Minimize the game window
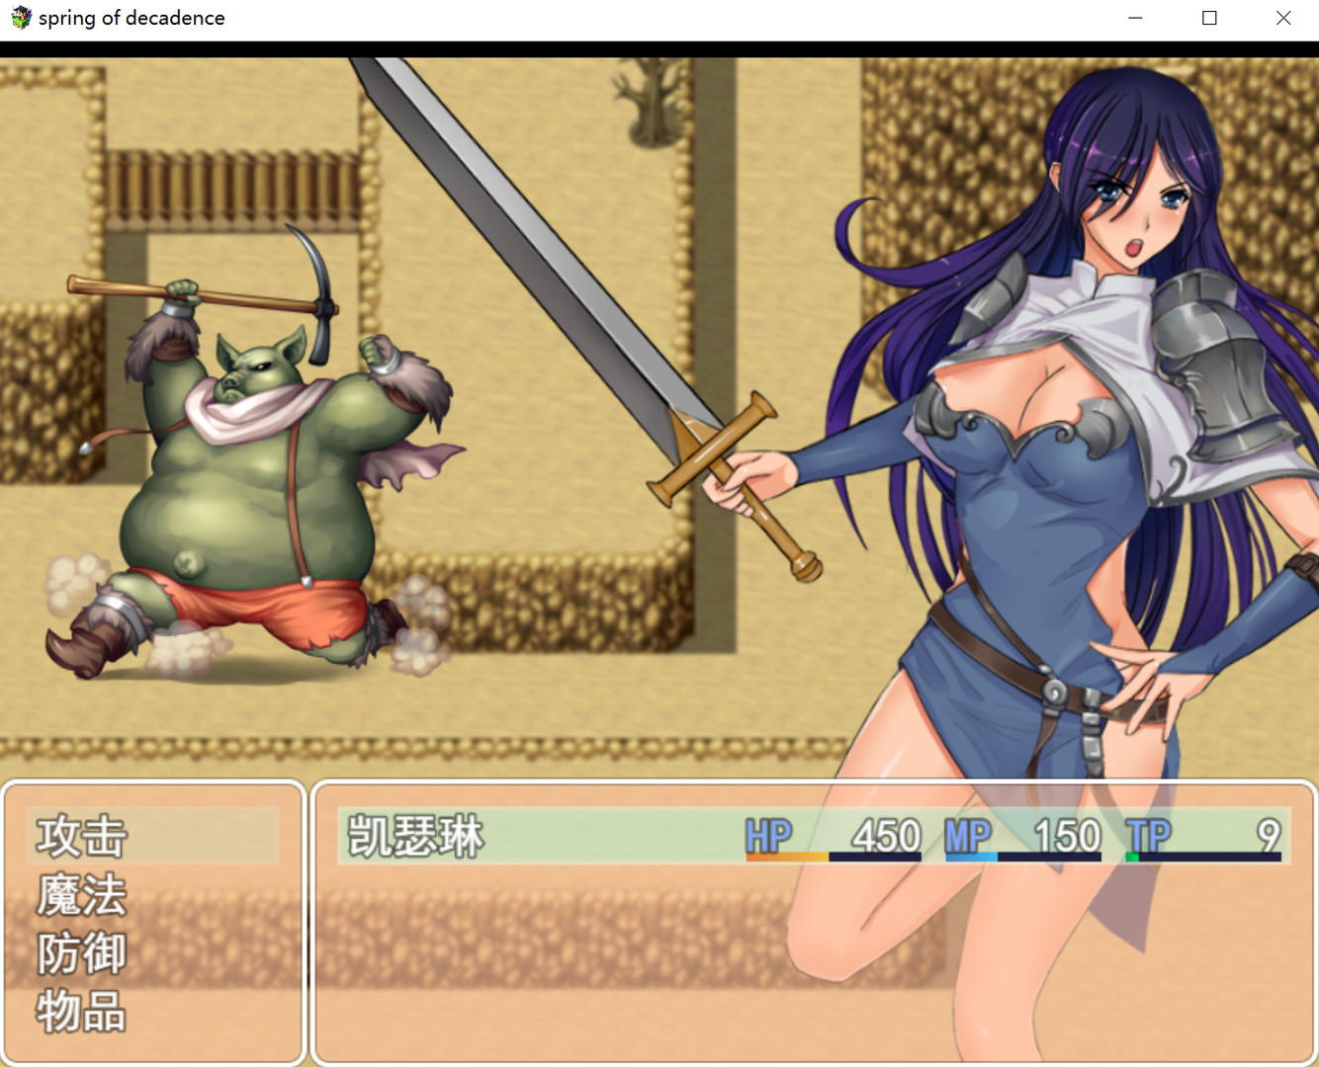The height and width of the screenshot is (1067, 1319). tap(1135, 18)
